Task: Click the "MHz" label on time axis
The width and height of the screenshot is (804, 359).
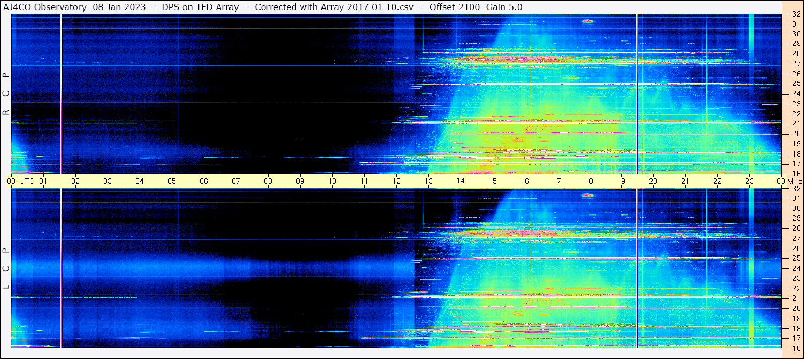Action: tap(794, 181)
